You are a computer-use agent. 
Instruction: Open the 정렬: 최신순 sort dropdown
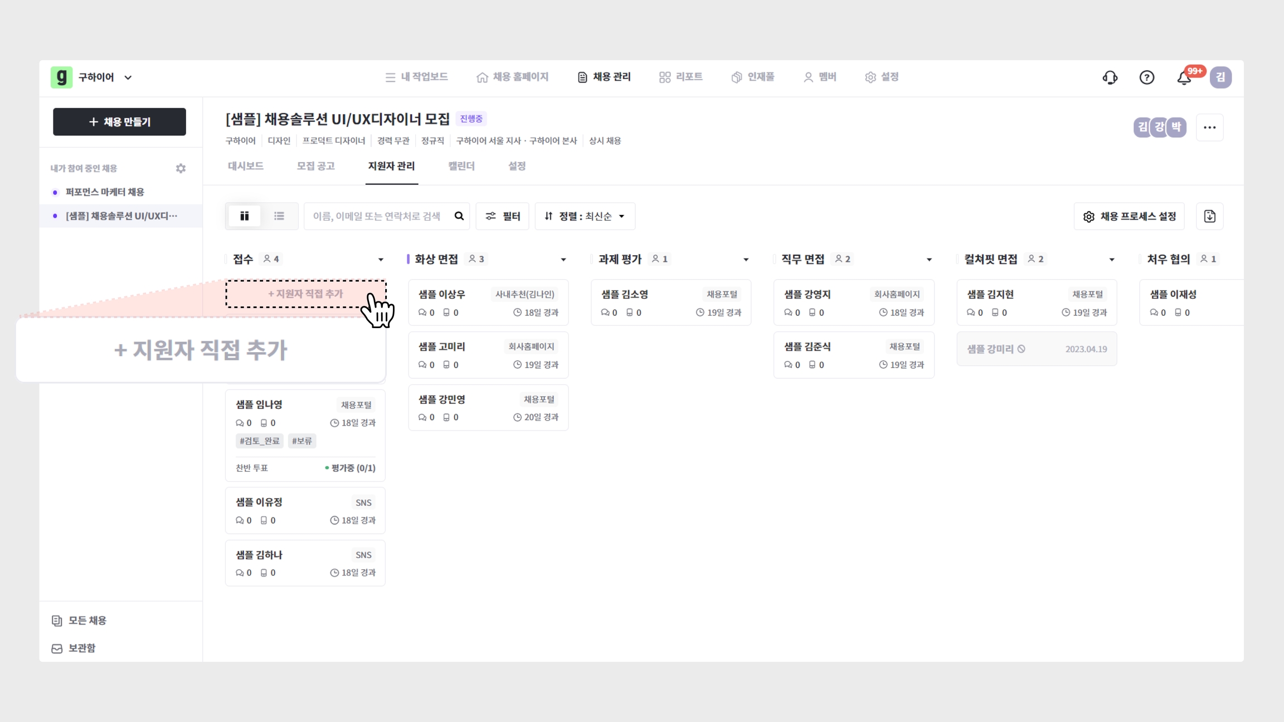[585, 216]
